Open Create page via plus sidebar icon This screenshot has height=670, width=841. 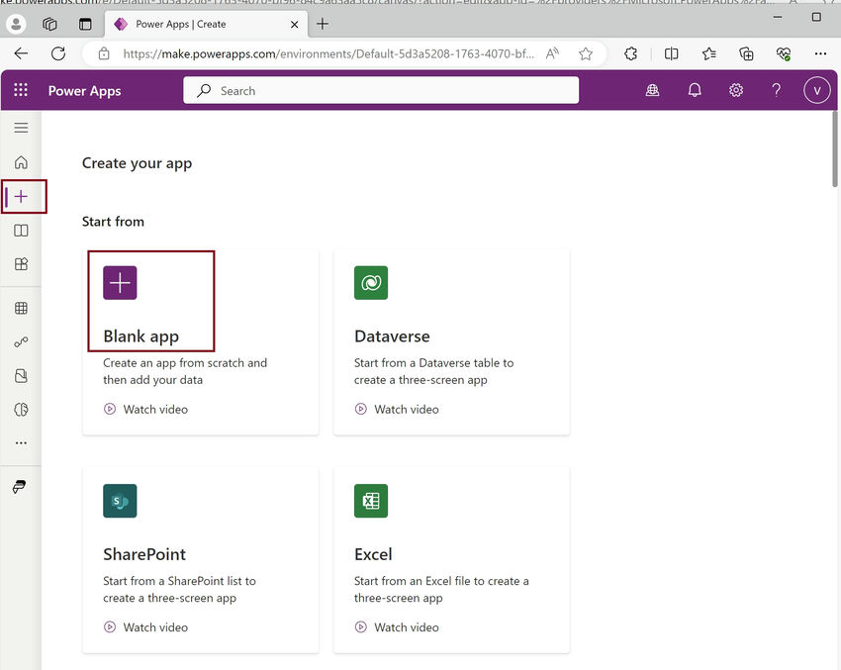point(21,196)
